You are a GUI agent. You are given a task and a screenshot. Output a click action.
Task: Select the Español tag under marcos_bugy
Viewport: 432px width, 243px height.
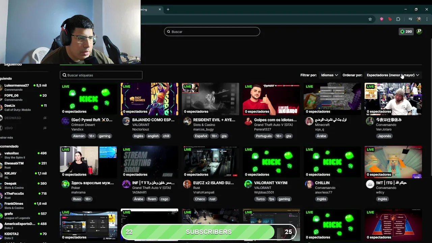(201, 136)
